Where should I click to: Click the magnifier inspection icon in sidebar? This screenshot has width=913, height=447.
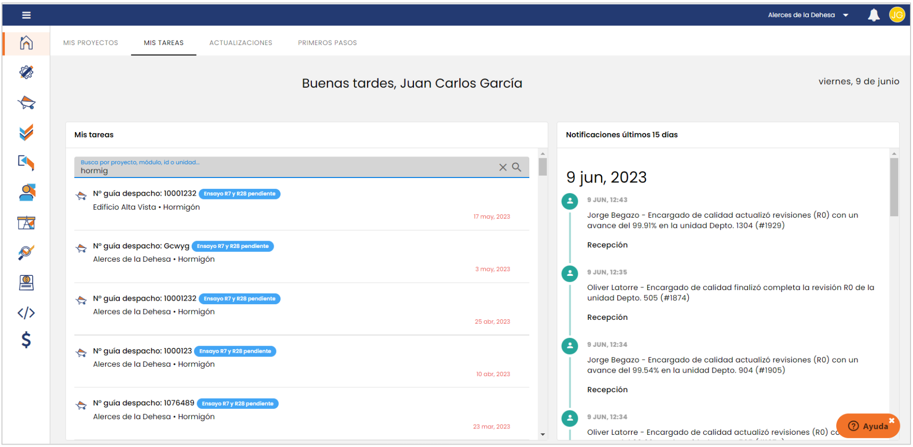[x=26, y=252]
